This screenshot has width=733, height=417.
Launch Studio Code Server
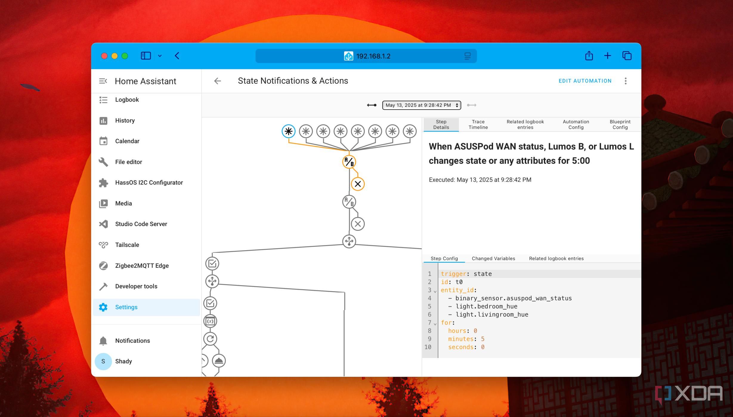146,224
